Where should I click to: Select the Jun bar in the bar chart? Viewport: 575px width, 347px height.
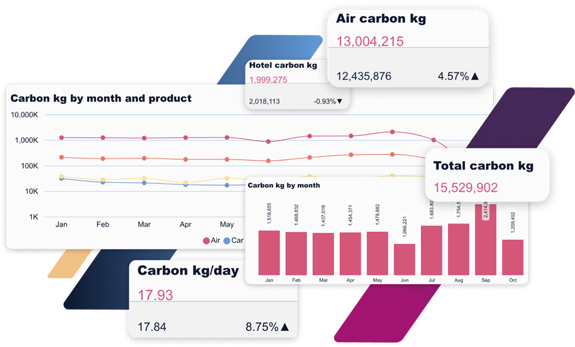[x=404, y=259]
